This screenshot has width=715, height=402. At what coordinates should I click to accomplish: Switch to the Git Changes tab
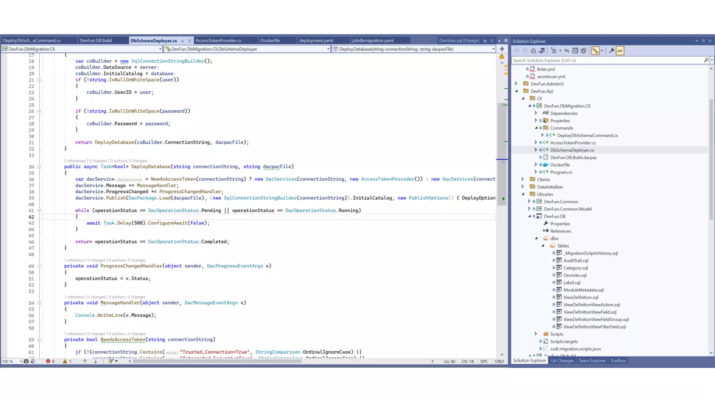tap(562, 360)
